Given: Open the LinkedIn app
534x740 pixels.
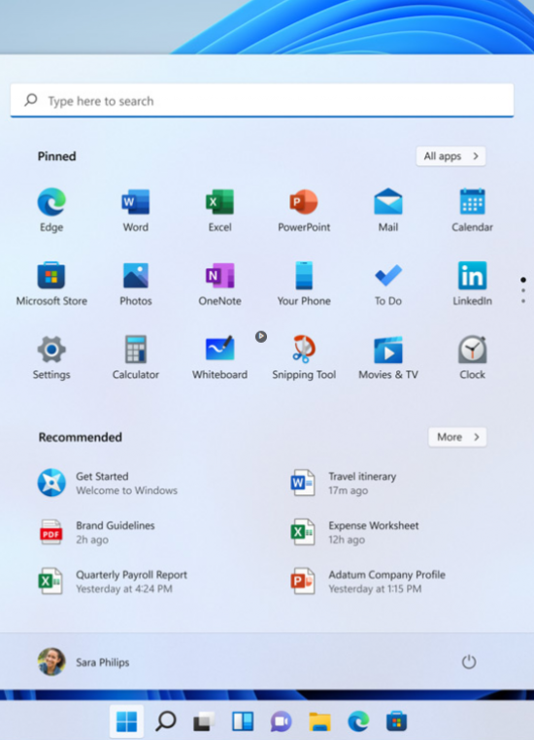Looking at the screenshot, I should point(472,284).
